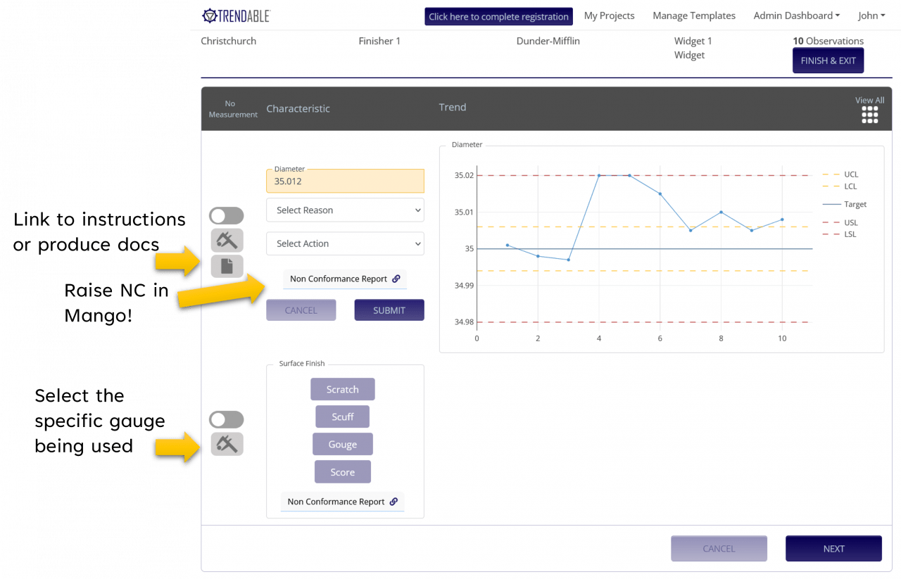This screenshot has height=579, width=901.
Task: Open the Select Action dropdown
Action: [345, 243]
